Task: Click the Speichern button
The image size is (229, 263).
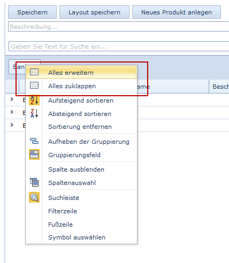Action: point(32,12)
